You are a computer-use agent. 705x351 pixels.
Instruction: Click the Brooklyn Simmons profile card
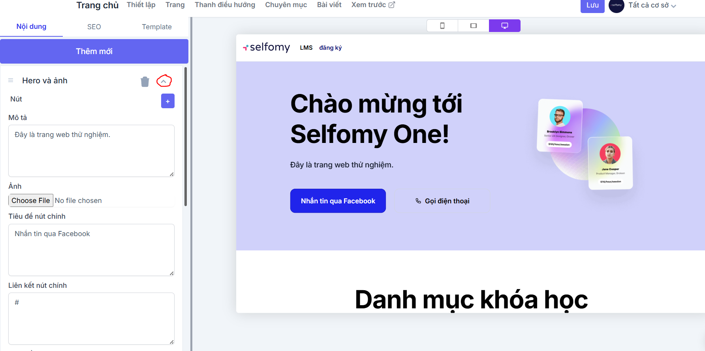coord(560,126)
